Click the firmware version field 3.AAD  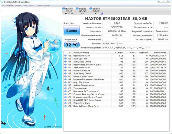coord(117,23)
